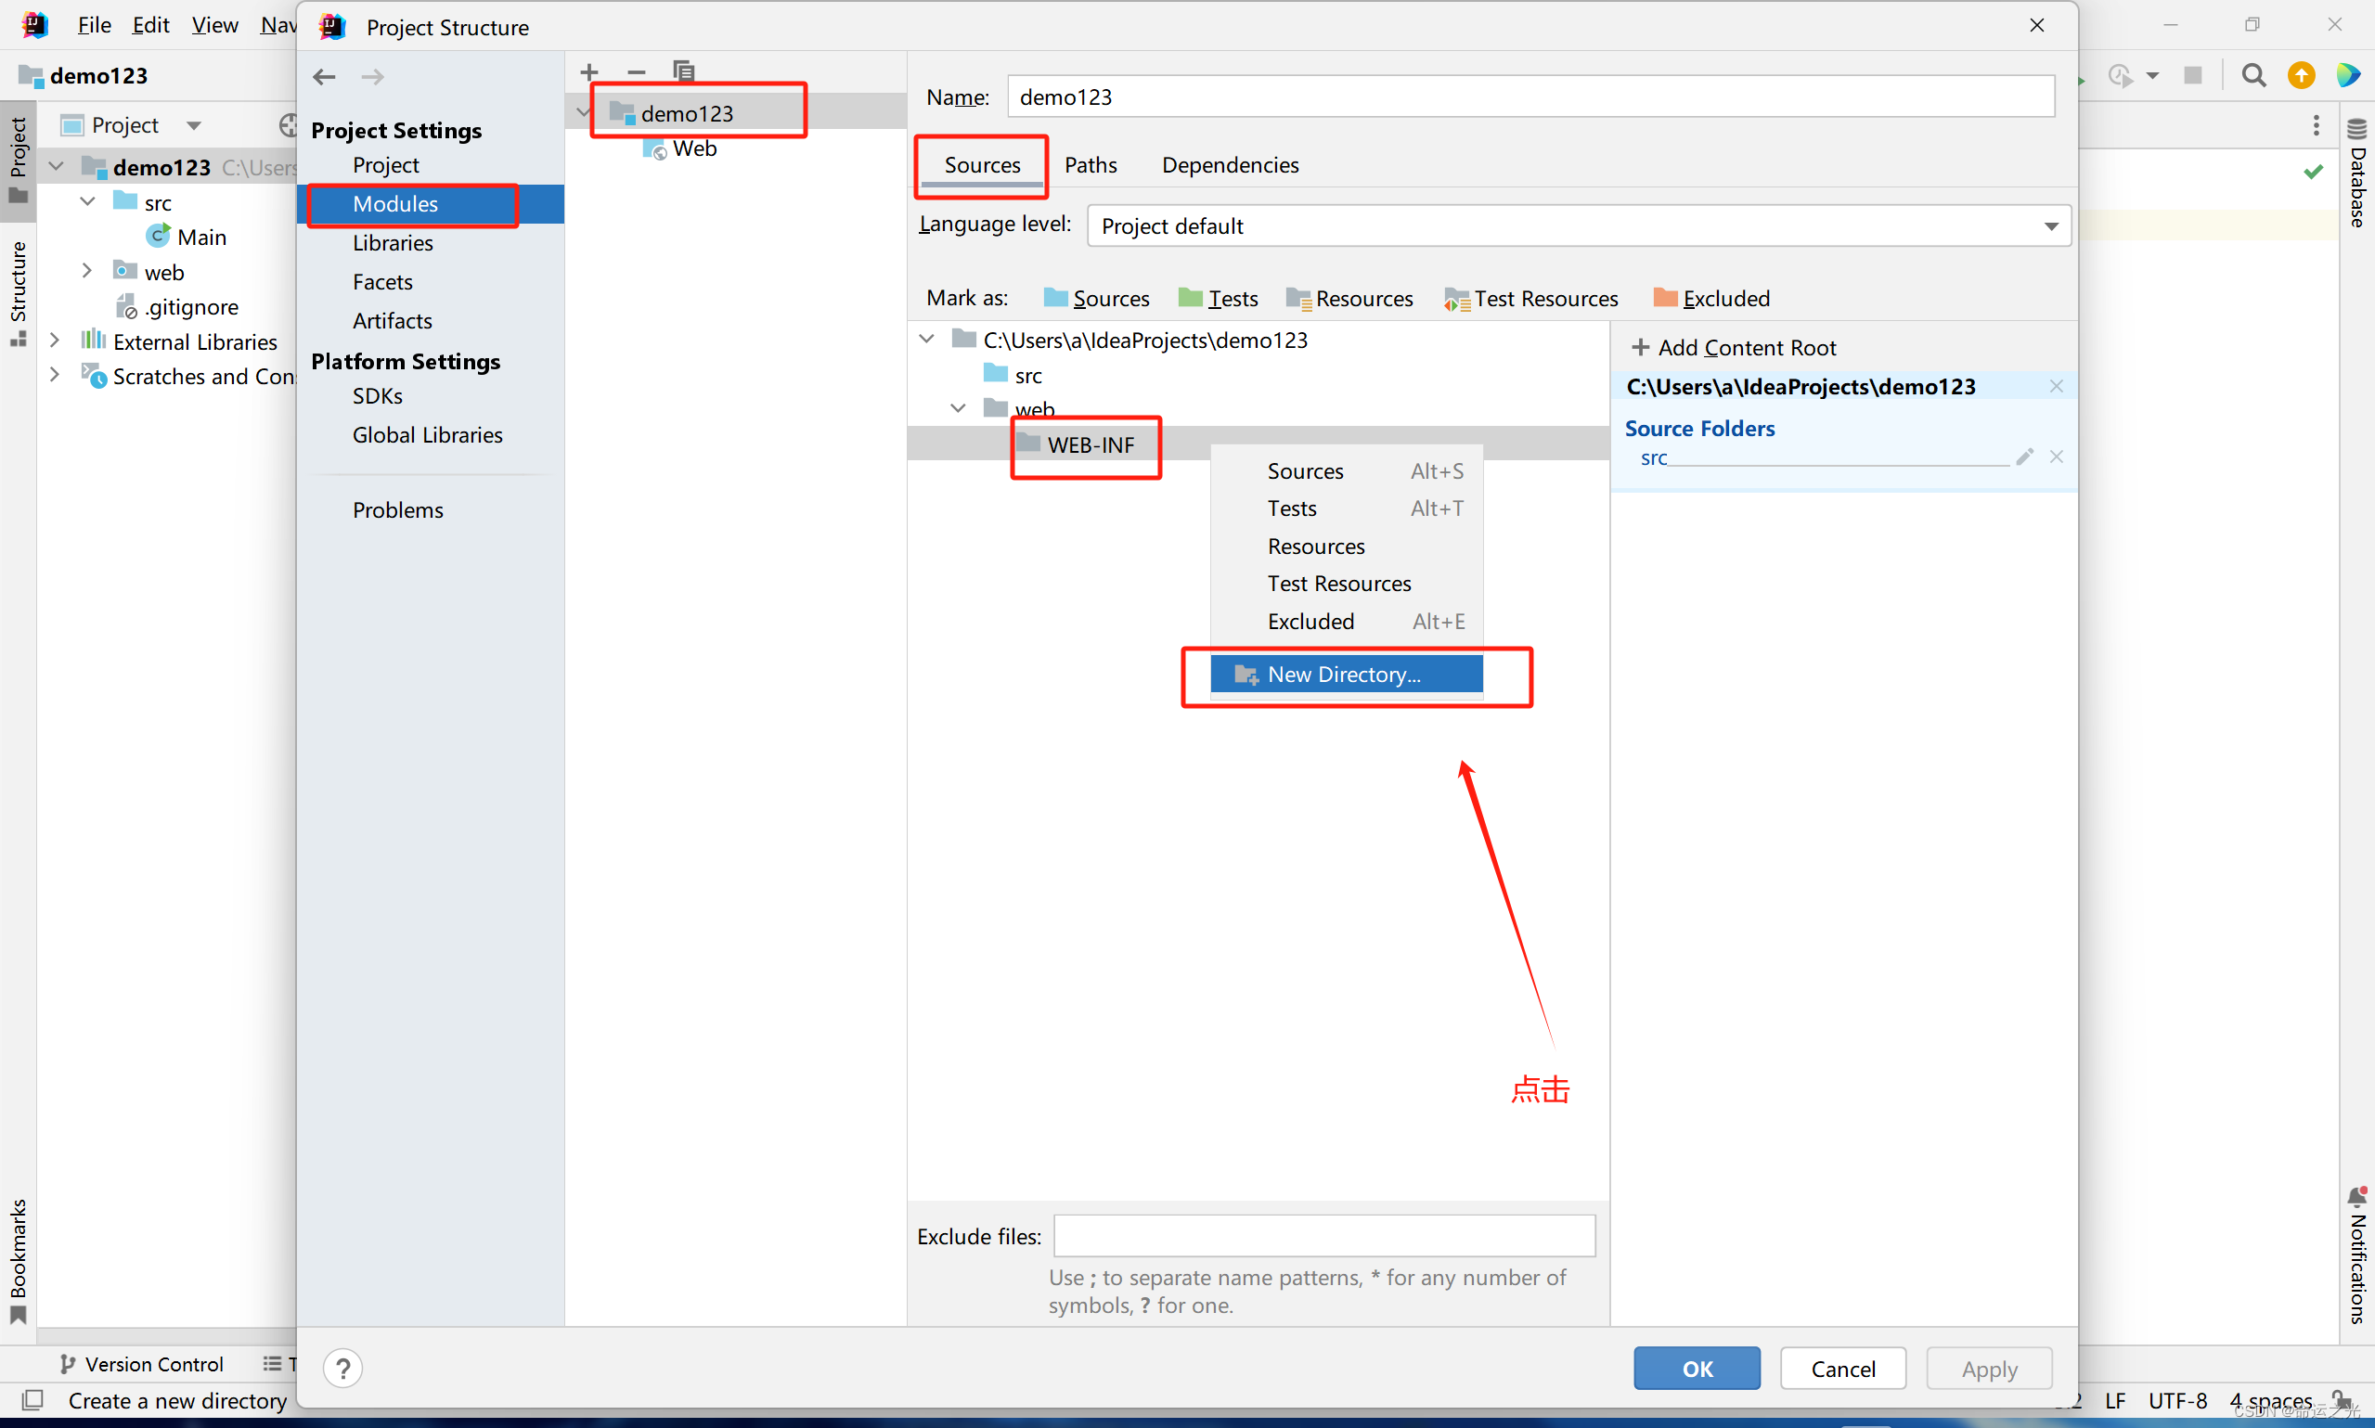Select Modules under Project Settings
This screenshot has height=1428, width=2375.
(x=394, y=203)
